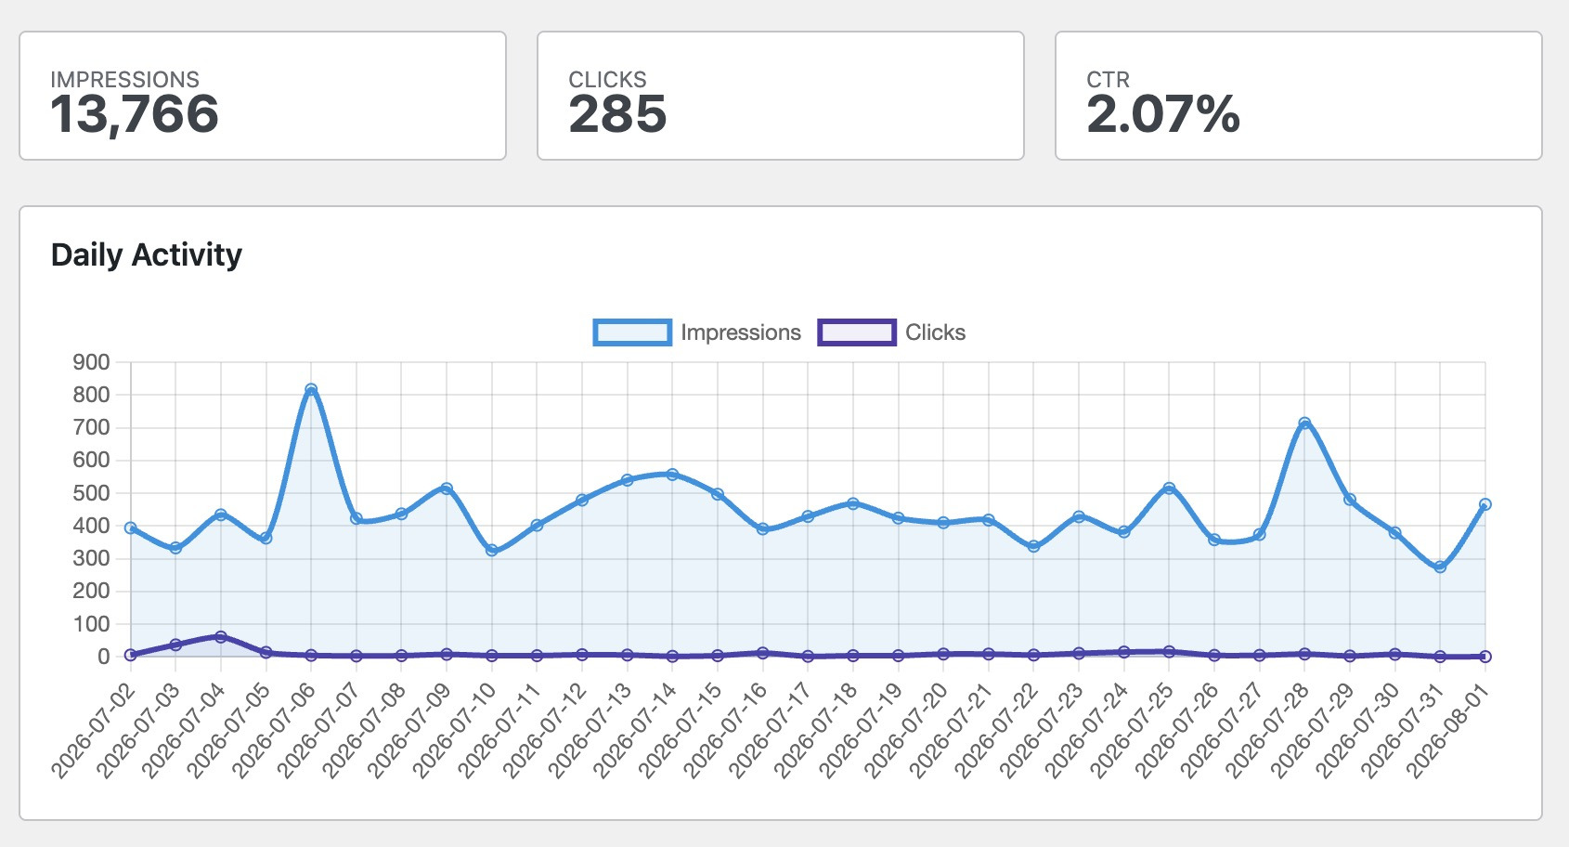
Task: Click the 2026-07-14 impressions data point
Action: tap(672, 475)
